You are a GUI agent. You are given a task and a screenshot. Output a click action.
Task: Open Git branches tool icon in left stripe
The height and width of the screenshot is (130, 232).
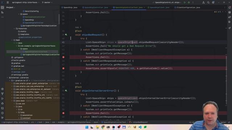3,94
